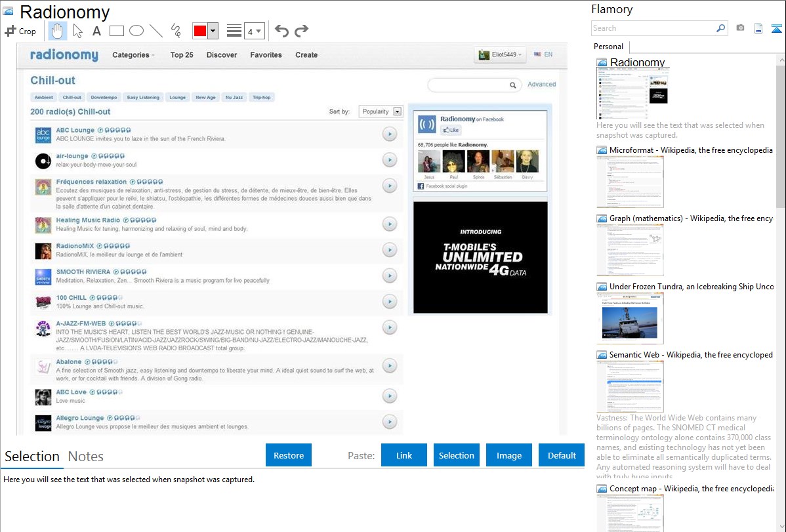Screen dimensions: 786x532
Task: Play the Fréquences relaxation station
Action: (390, 186)
